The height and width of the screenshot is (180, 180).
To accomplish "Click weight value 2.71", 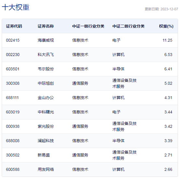I will pos(168,155).
